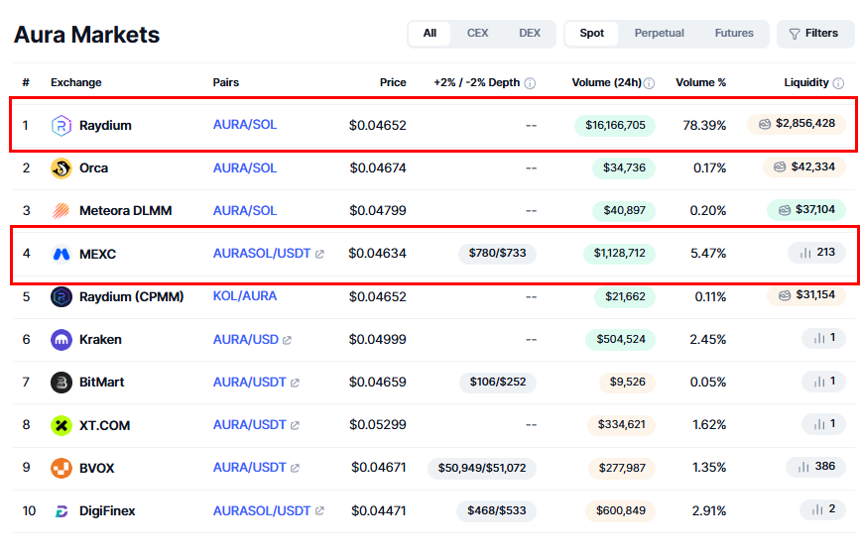Click the $106/$252 depth value
Screen dimensions: 861x551
[498, 382]
